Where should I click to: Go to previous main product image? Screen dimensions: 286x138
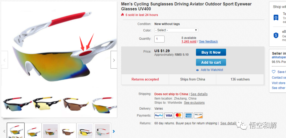(5, 60)
